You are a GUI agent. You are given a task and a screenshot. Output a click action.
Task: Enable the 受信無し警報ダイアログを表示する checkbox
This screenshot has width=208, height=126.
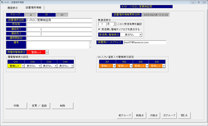point(100,29)
